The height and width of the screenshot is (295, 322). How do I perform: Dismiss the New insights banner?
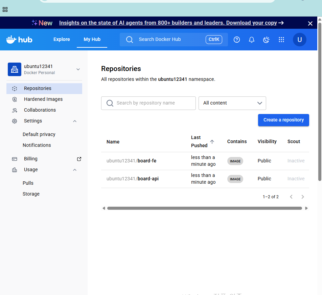click(x=310, y=23)
